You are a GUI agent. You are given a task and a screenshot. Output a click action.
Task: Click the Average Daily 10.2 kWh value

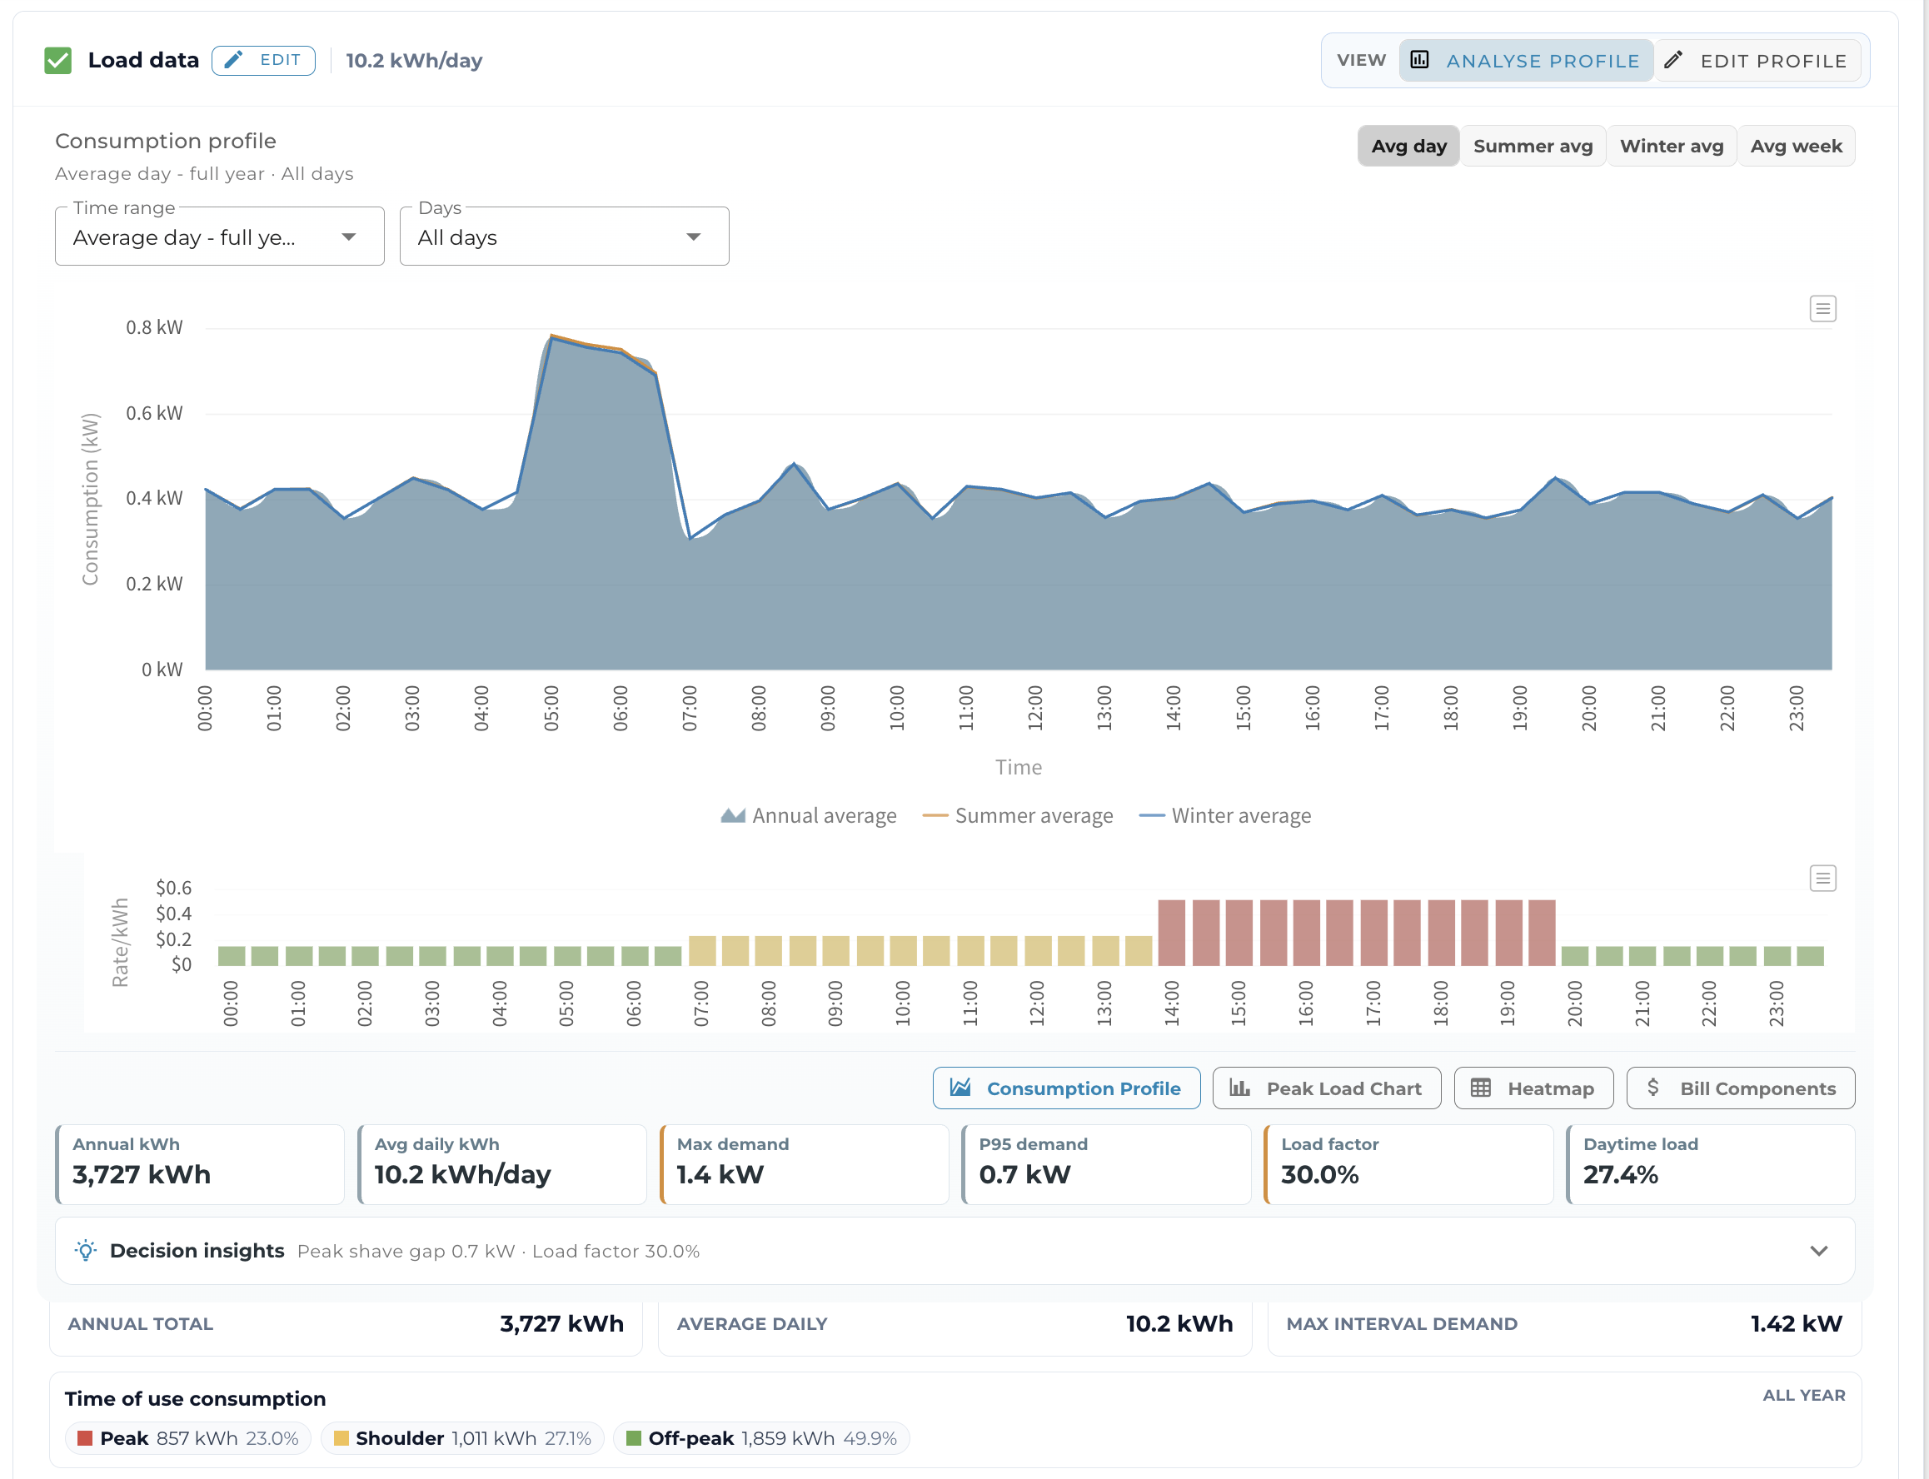(1179, 1324)
